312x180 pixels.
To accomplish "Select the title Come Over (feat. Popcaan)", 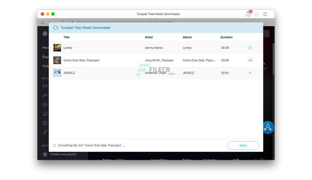I will pos(81,60).
